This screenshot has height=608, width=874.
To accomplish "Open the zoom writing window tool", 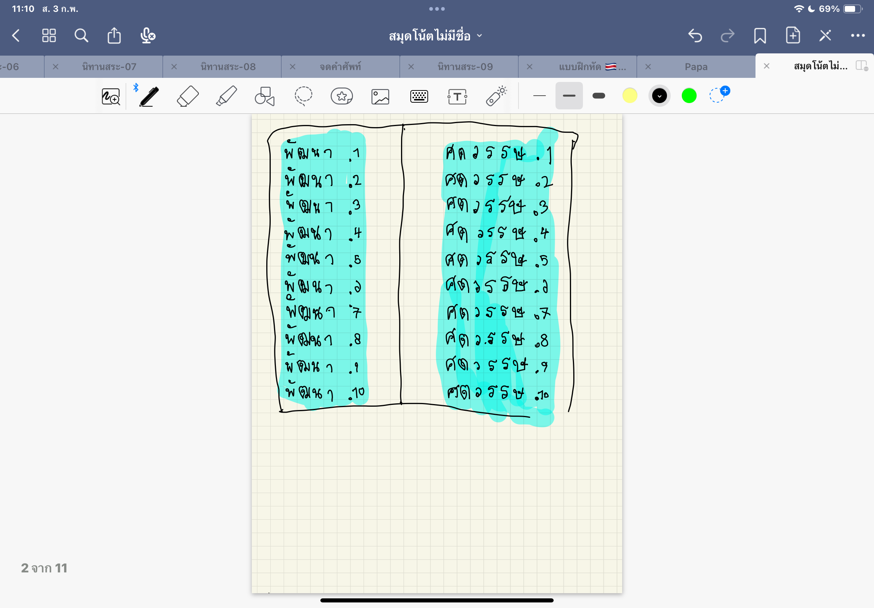I will 111,96.
